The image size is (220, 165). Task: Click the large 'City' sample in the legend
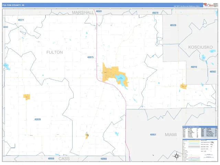click(212, 142)
